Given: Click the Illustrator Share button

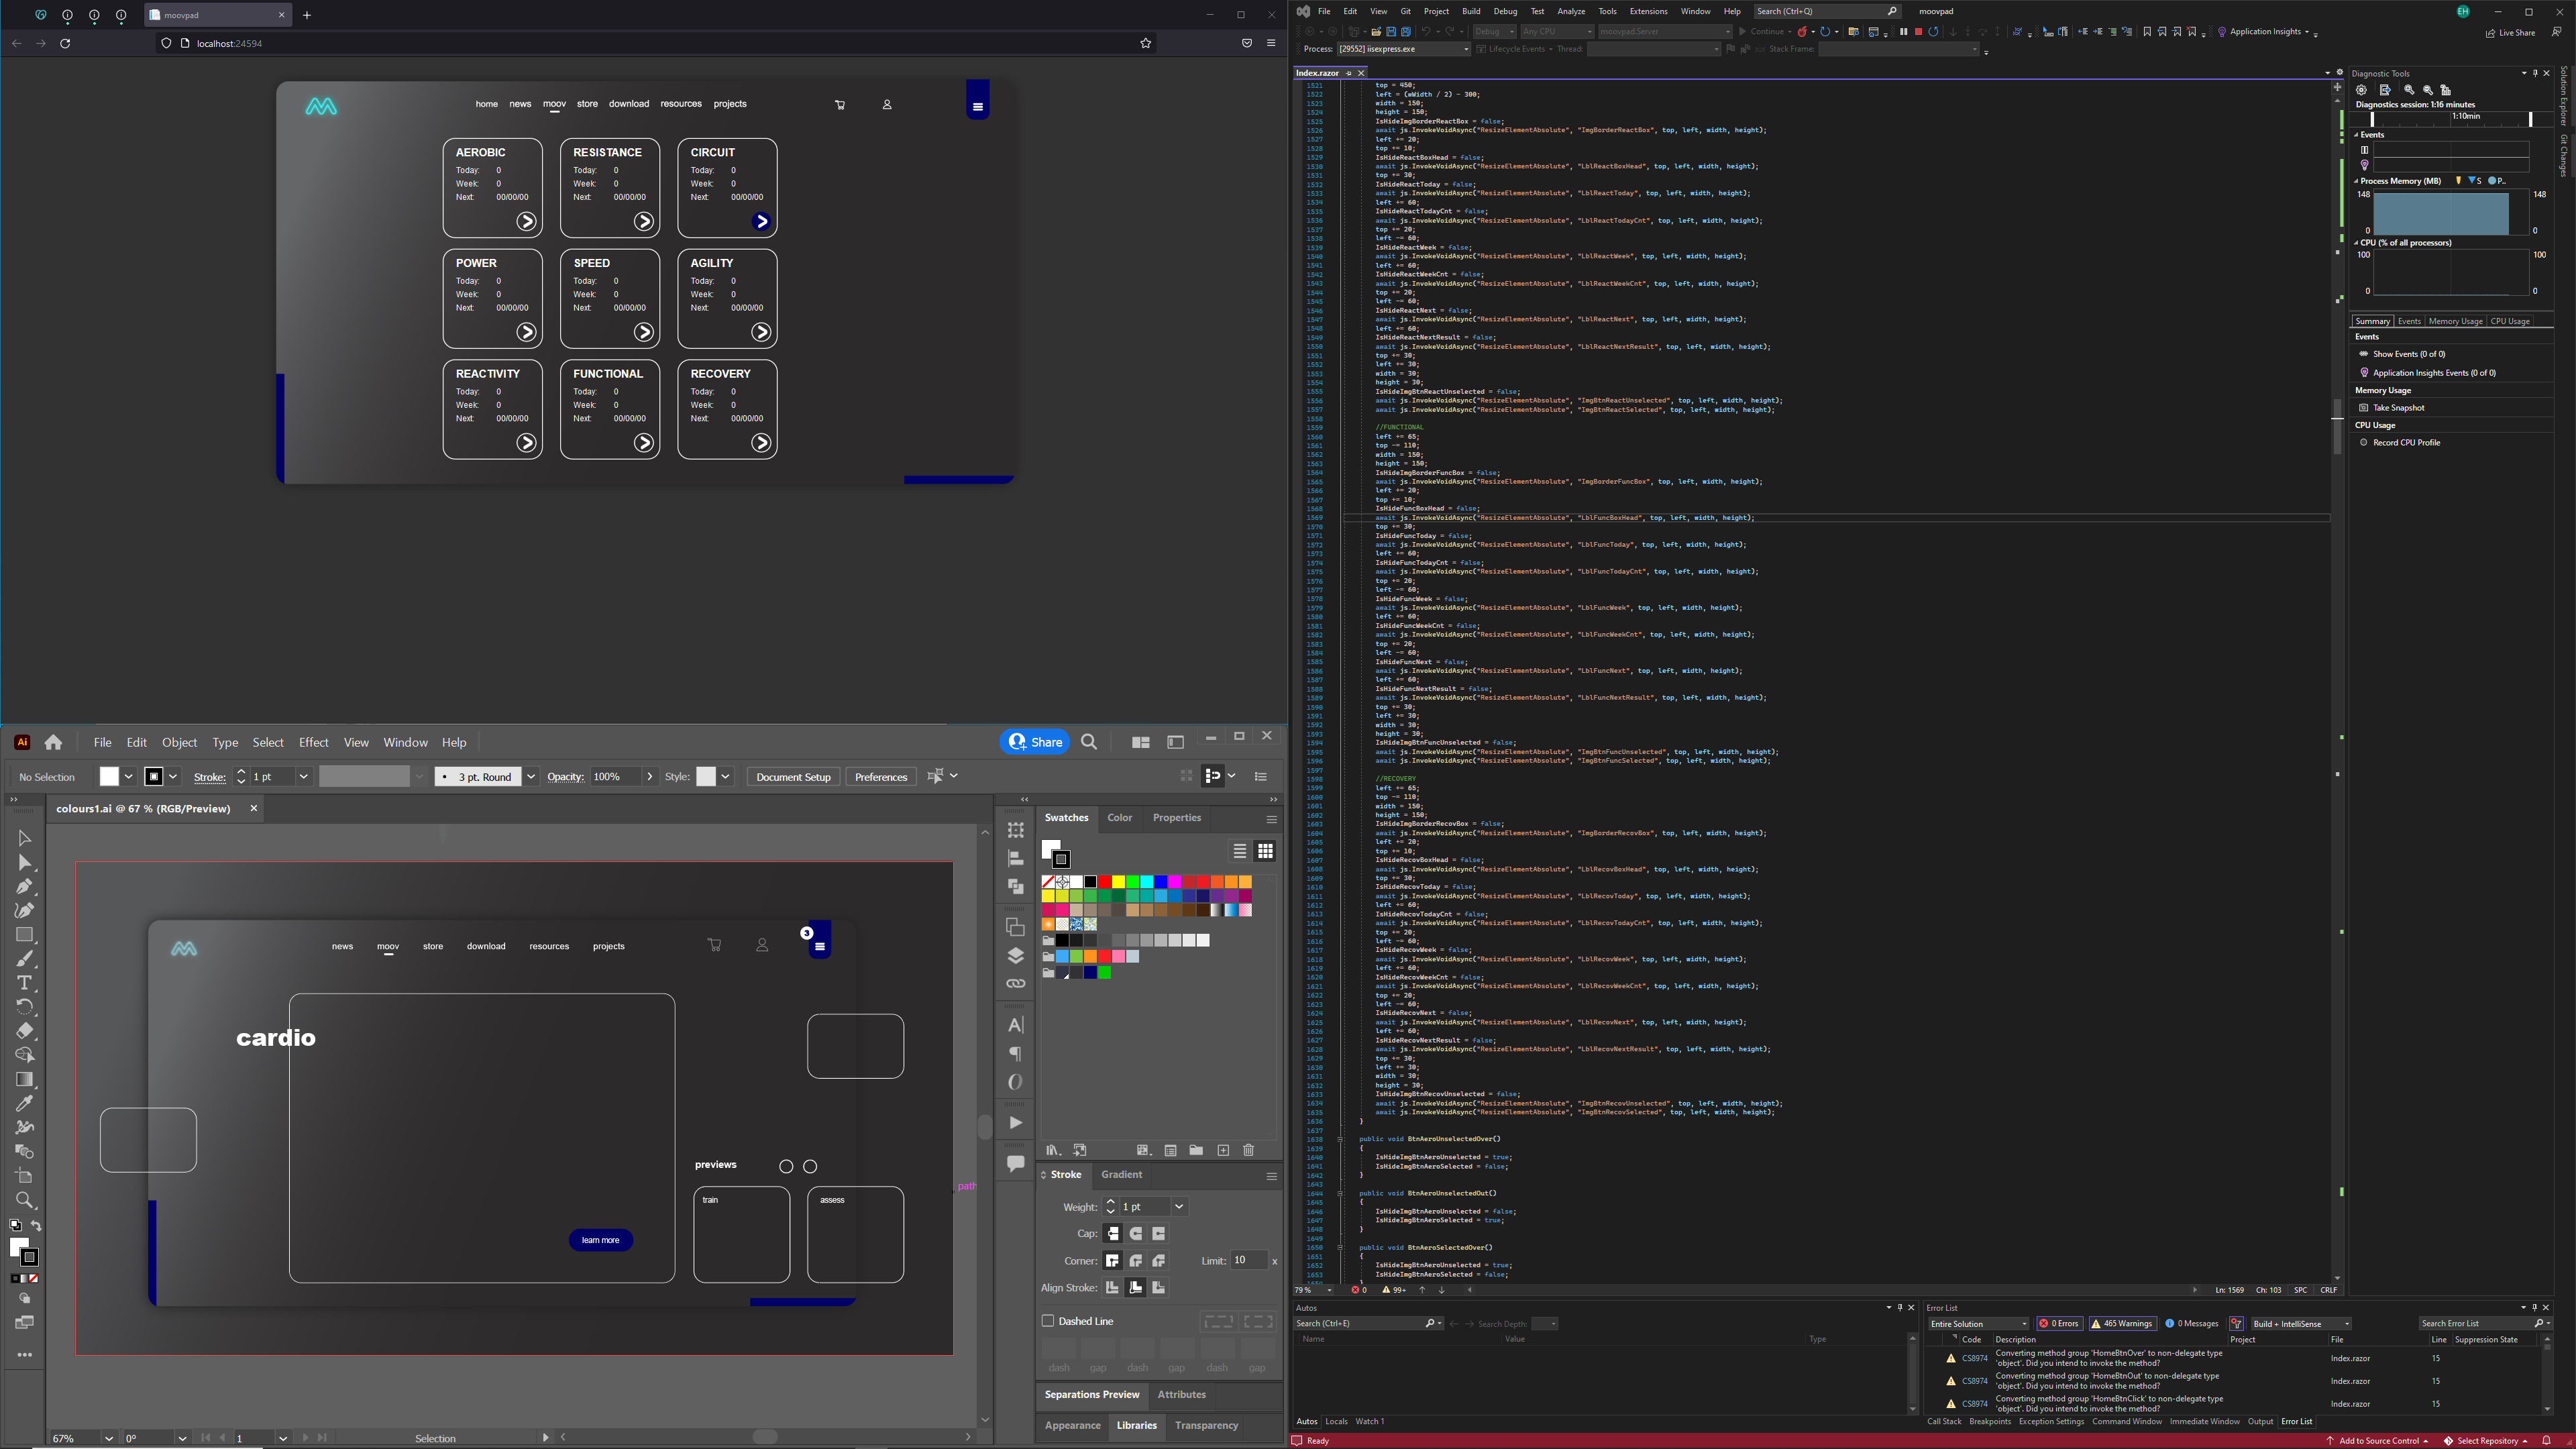Looking at the screenshot, I should [x=1035, y=742].
